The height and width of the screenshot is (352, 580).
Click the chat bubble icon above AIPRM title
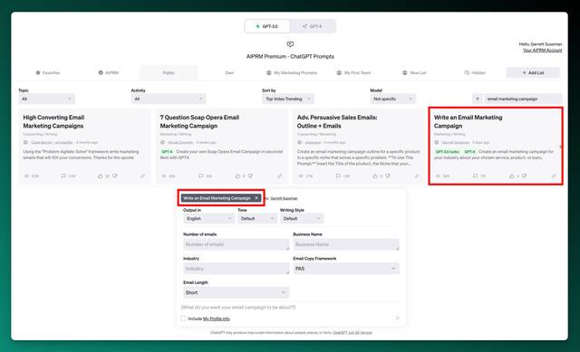pos(290,44)
